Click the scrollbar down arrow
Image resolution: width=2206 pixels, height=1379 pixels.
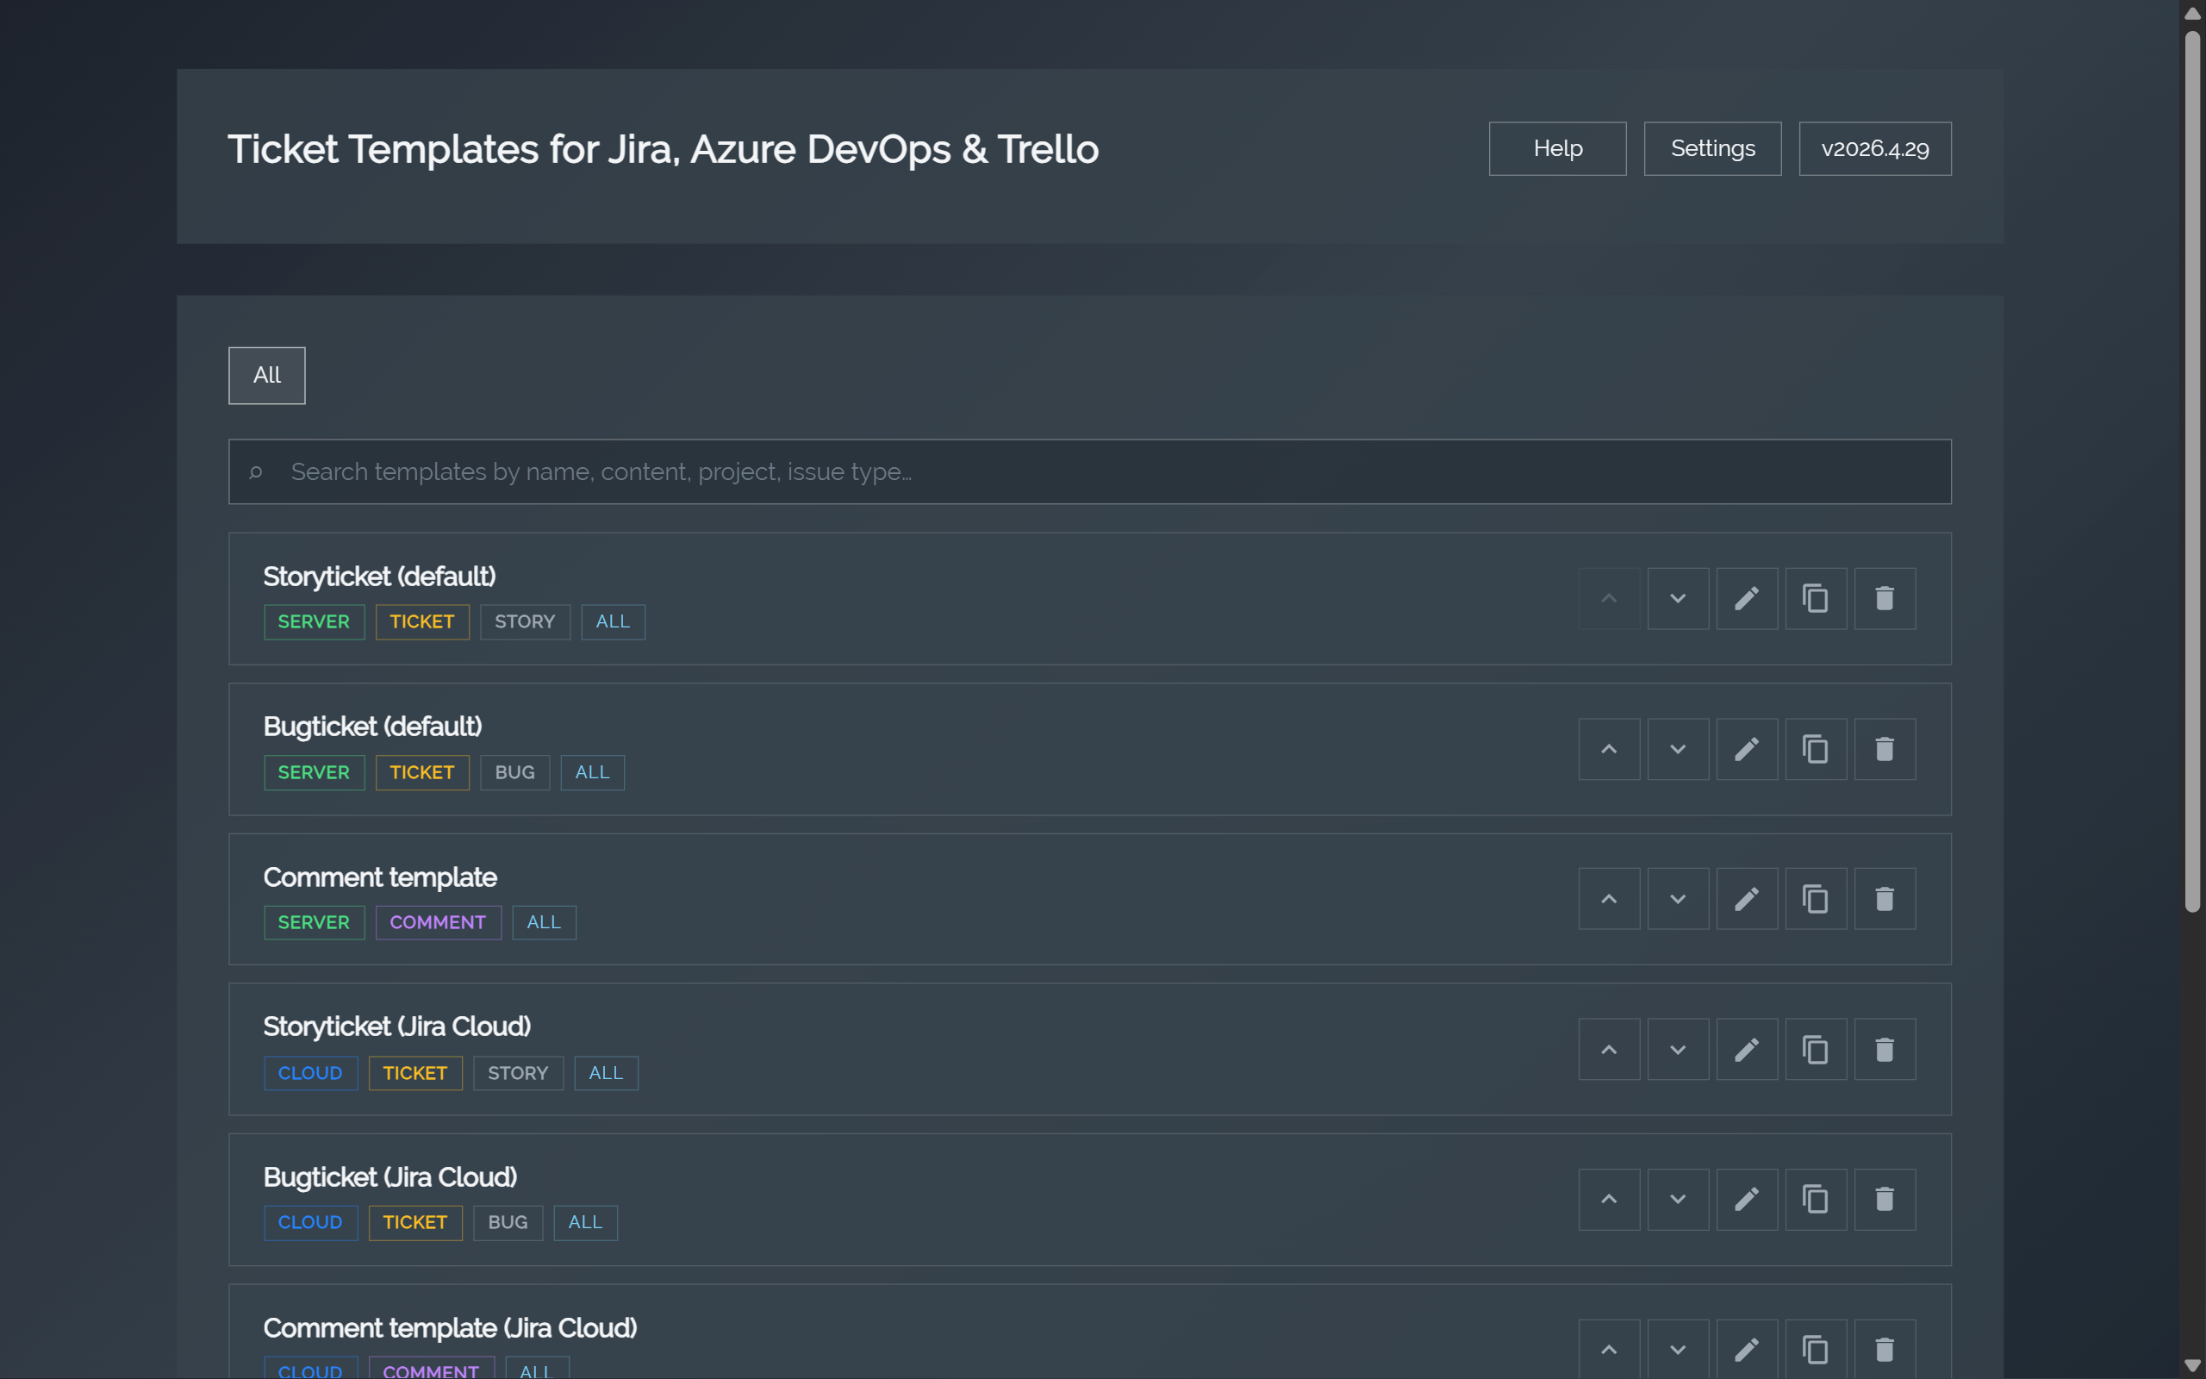(x=2192, y=1365)
